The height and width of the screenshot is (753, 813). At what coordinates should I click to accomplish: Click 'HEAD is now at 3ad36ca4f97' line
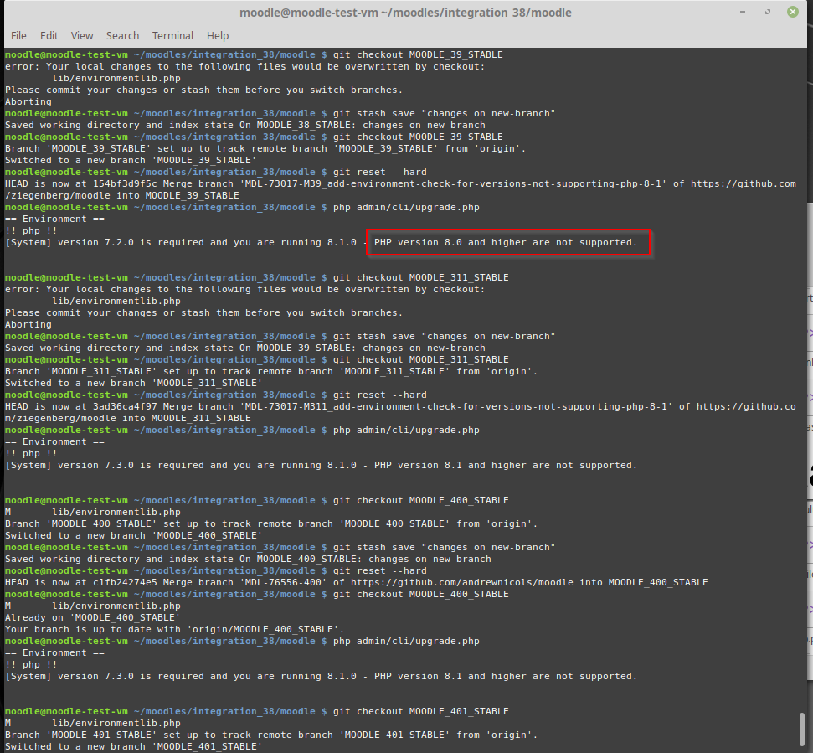(400, 406)
